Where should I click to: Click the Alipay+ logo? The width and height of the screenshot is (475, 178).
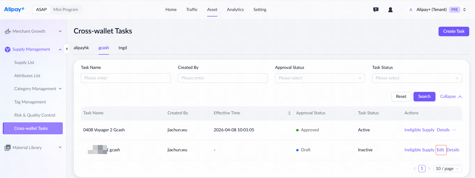pos(14,9)
